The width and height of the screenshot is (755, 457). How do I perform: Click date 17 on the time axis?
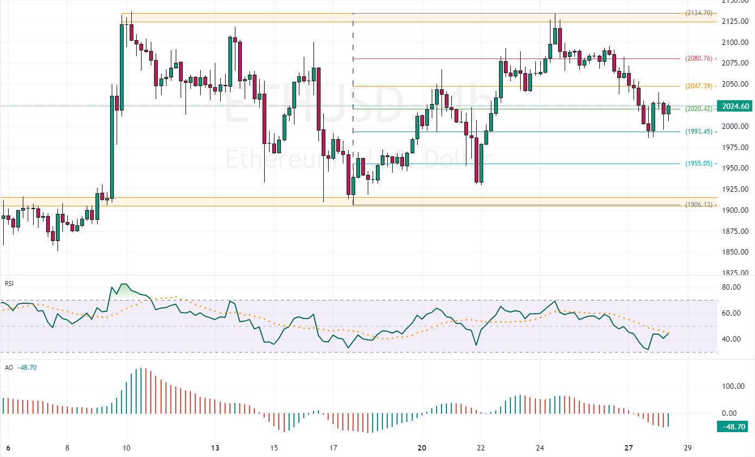click(333, 448)
